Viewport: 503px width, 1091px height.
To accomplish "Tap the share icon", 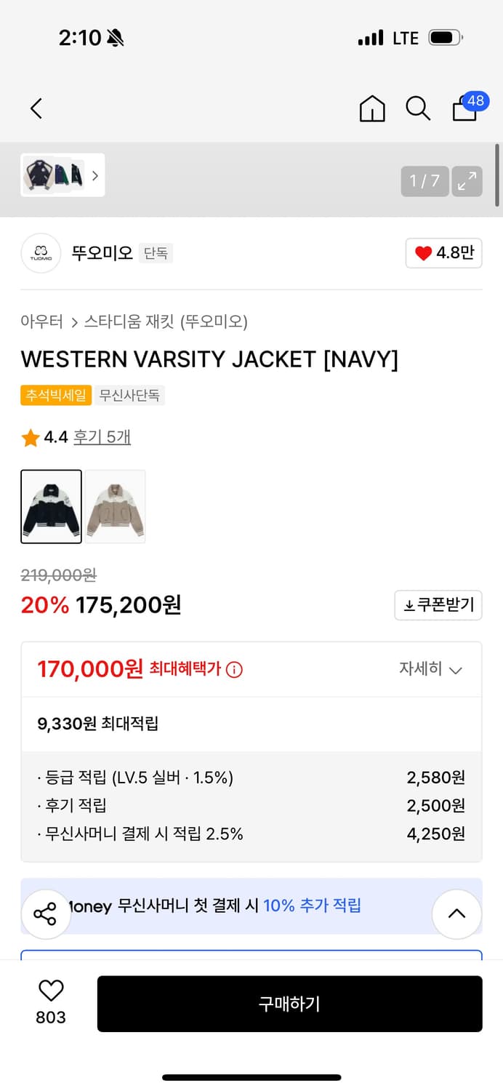I will [x=45, y=914].
